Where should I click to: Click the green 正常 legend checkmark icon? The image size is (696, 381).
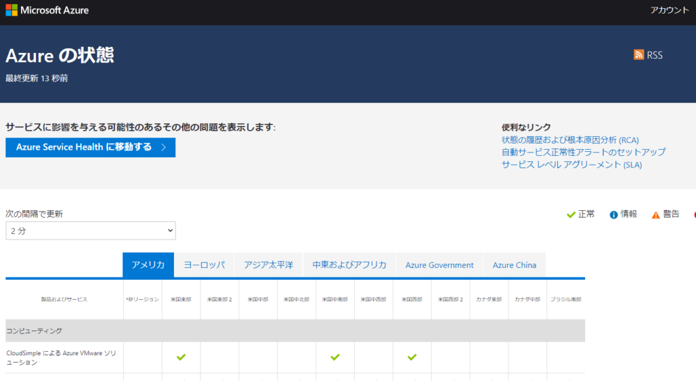click(x=571, y=215)
